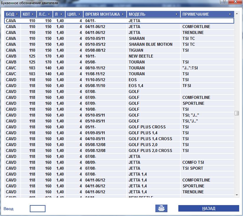The width and height of the screenshot is (243, 216).
Task: Click the printer icon button
Action: point(161,208)
